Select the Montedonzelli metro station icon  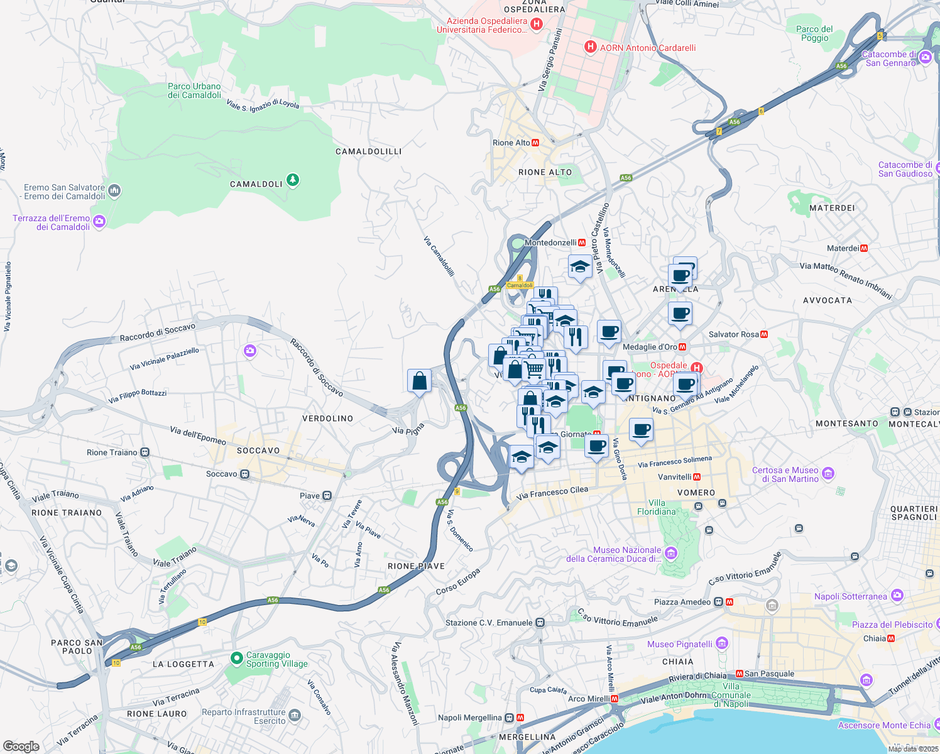(582, 243)
